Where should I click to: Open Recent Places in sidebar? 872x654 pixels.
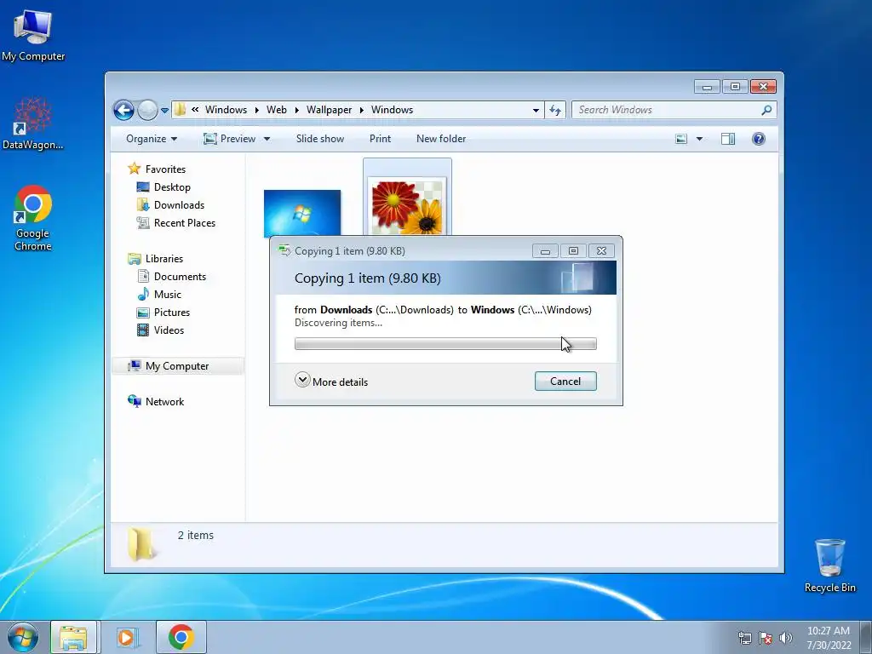pos(184,223)
